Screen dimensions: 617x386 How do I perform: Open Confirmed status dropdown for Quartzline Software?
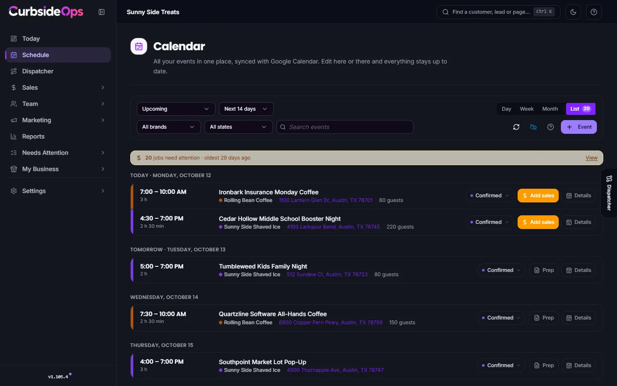[501, 318]
